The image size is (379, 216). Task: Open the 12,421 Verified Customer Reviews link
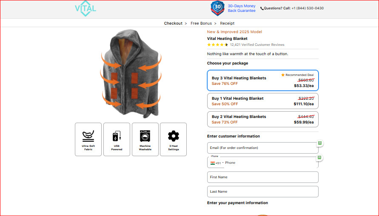pyautogui.click(x=257, y=45)
